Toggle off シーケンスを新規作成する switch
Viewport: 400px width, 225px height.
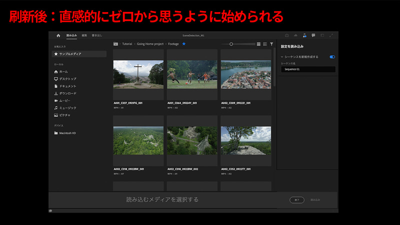click(x=332, y=57)
